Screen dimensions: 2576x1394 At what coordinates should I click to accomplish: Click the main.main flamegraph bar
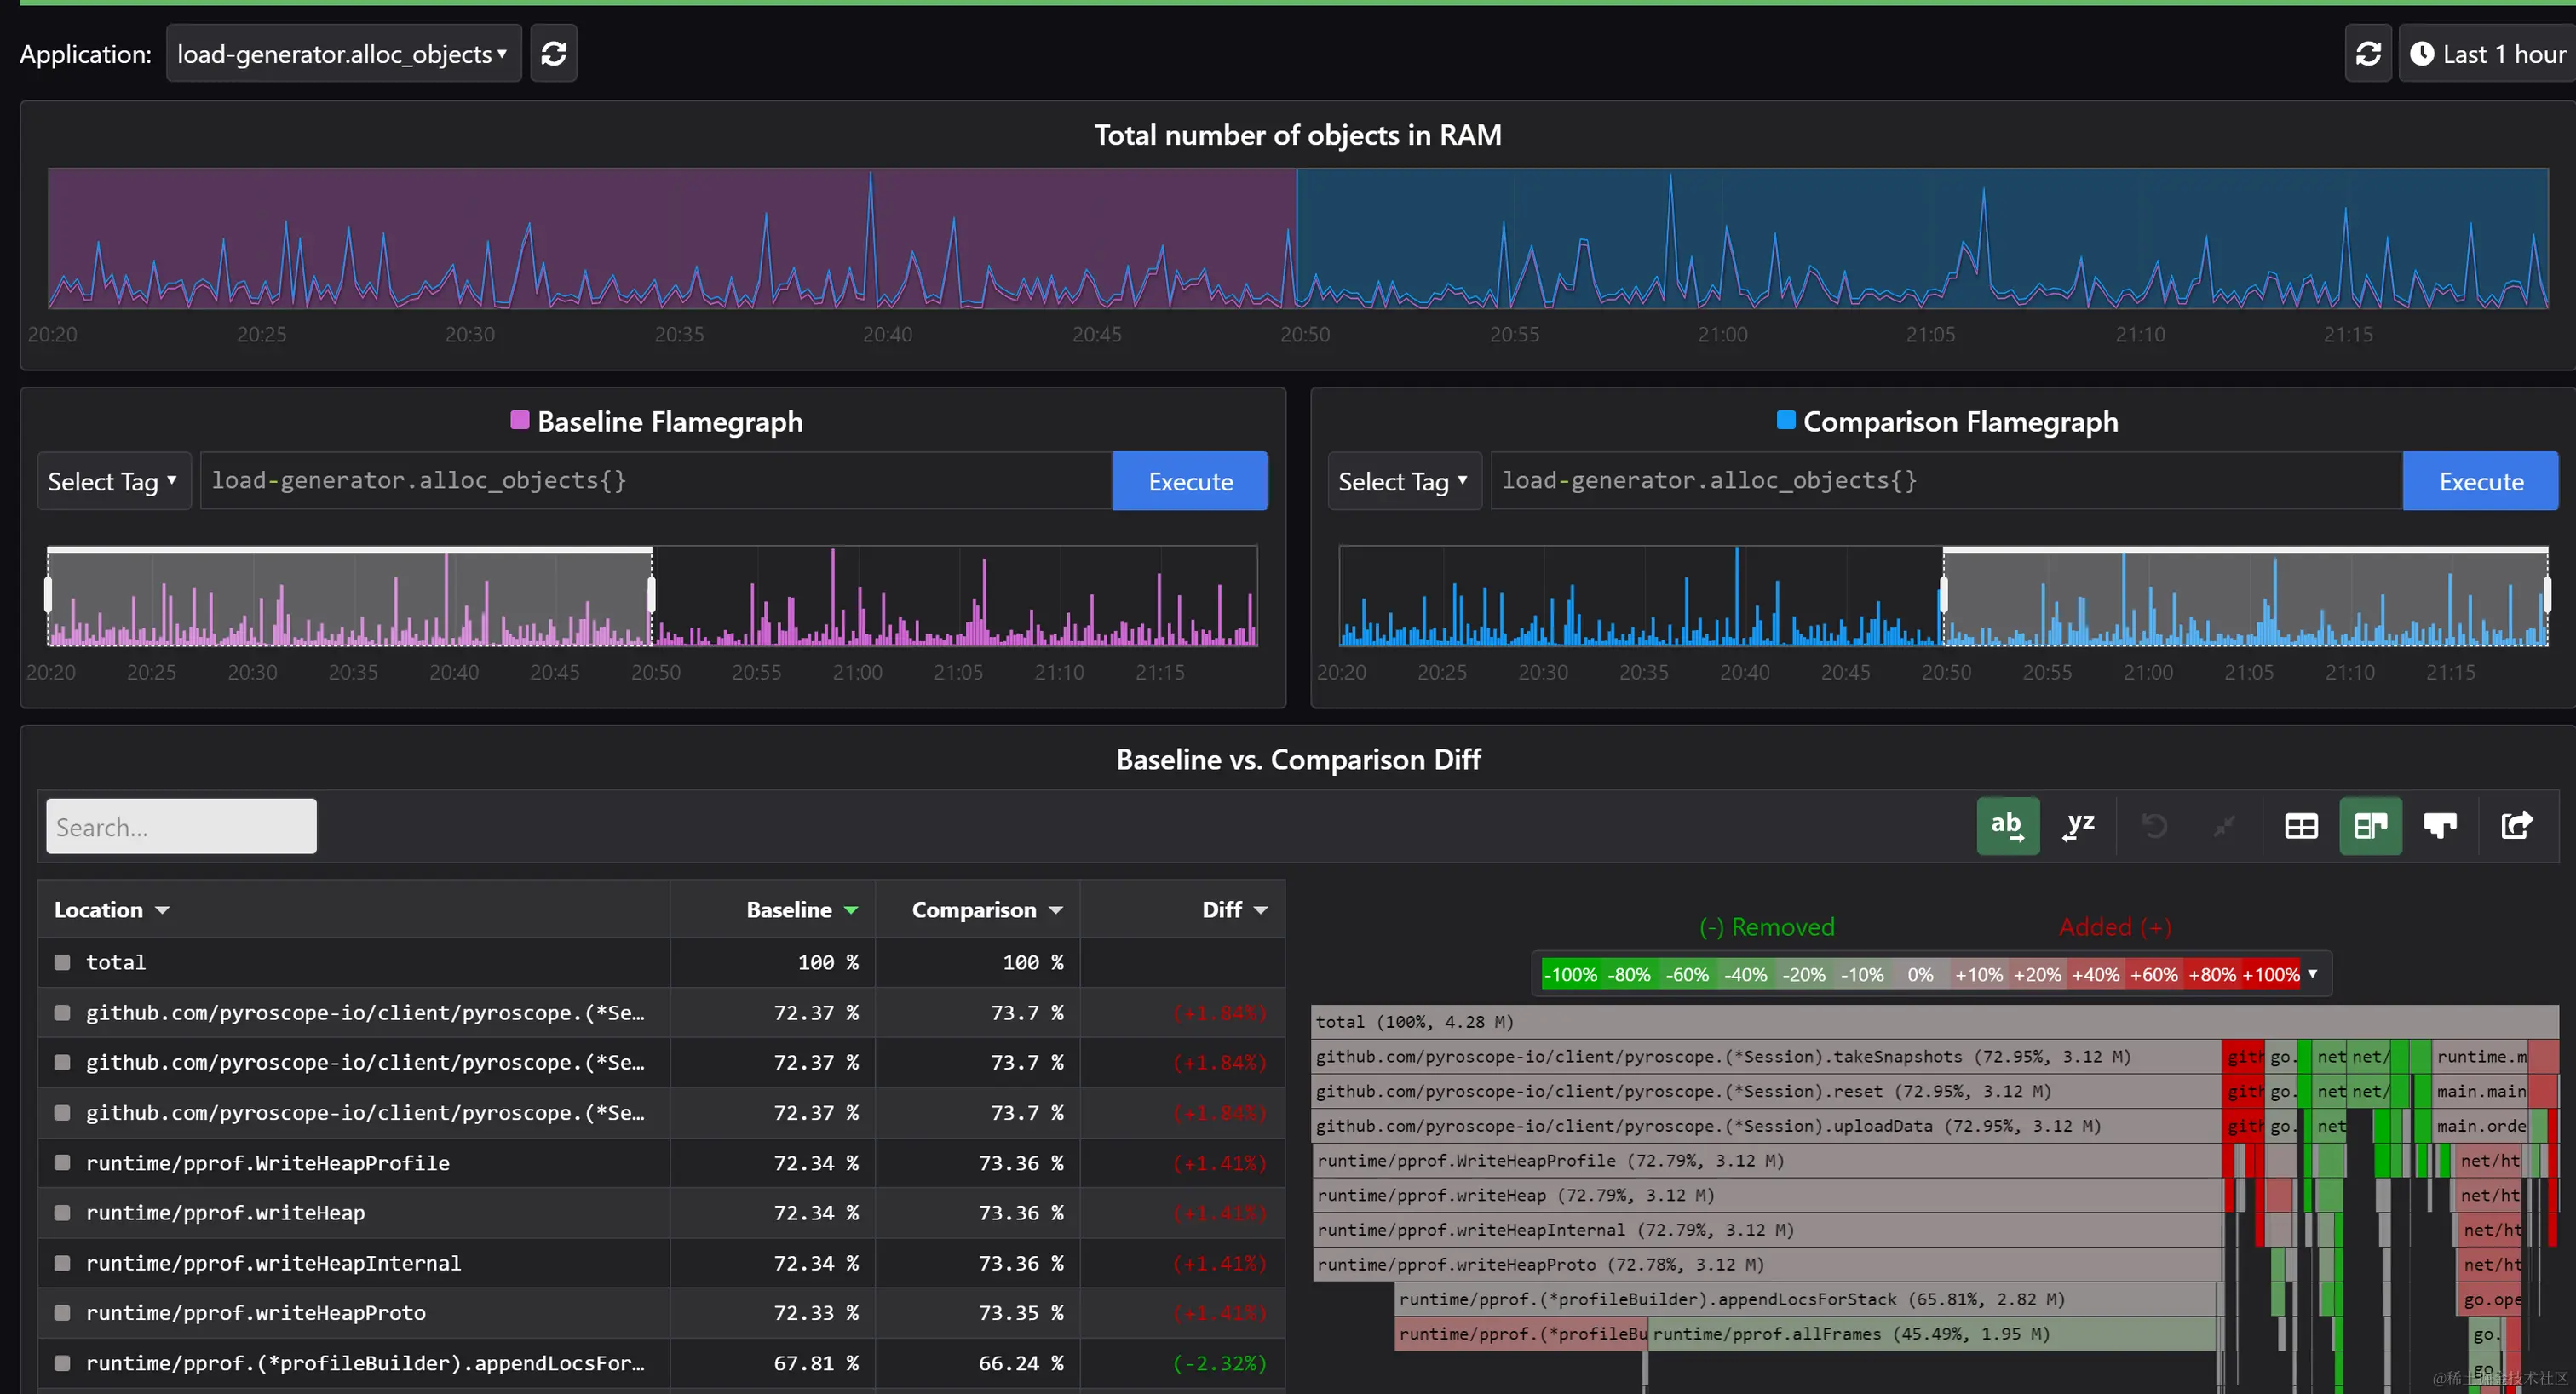(x=2481, y=1091)
